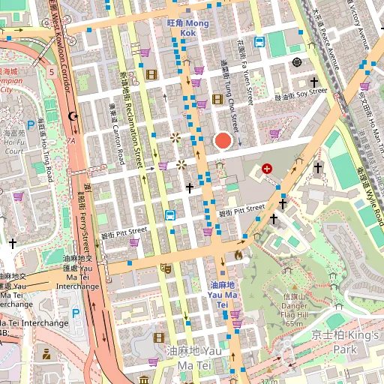Select the route 5 road shield
This screenshot has width=384, height=384.
pos(52,72)
